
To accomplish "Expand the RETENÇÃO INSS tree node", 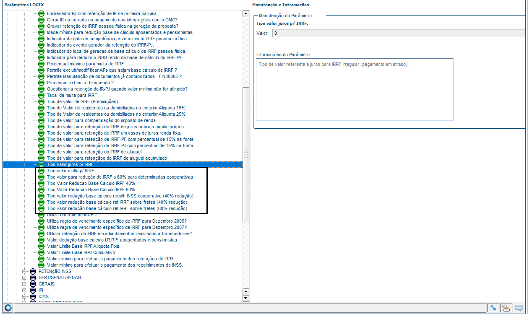I will click(x=24, y=271).
